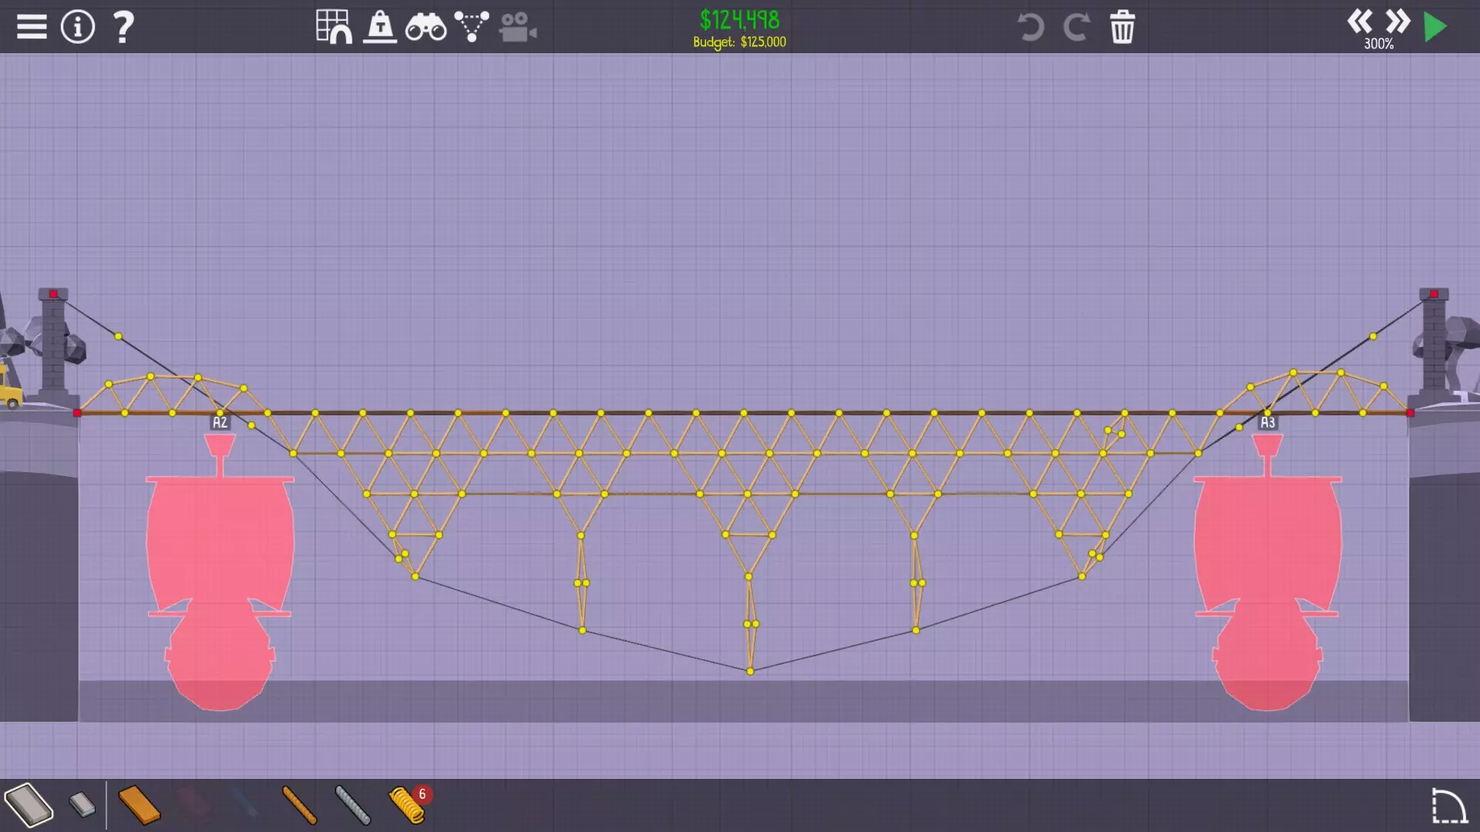1480x832 pixels.
Task: Click the redo arrow
Action: click(1076, 27)
